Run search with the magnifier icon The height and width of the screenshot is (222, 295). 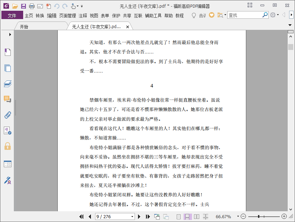(x=265, y=15)
